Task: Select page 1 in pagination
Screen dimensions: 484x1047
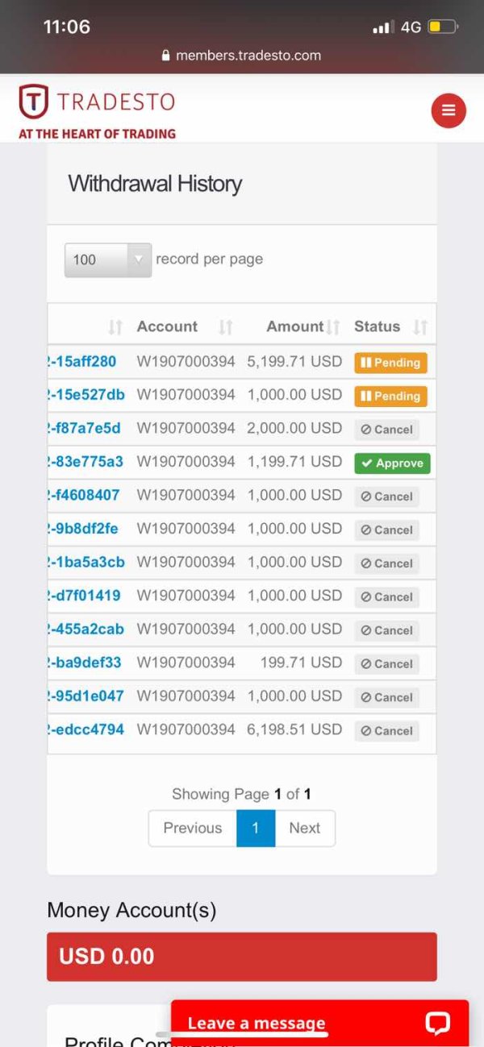Action: point(256,828)
